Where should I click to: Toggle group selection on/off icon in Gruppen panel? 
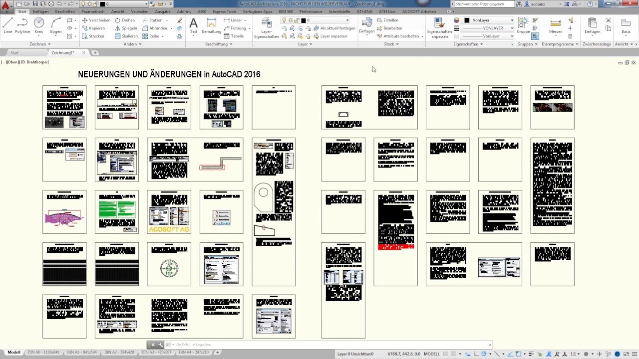[535, 36]
